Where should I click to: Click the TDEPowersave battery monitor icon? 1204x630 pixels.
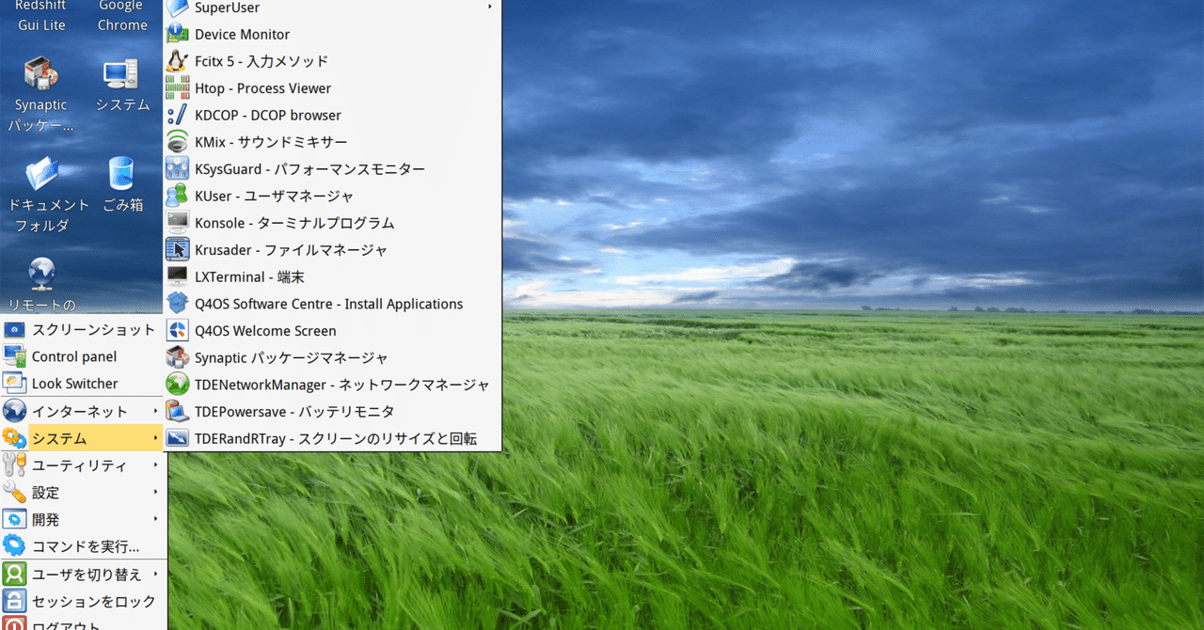(x=178, y=412)
